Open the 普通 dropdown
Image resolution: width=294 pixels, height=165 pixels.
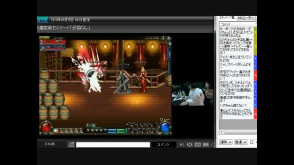[241, 142]
